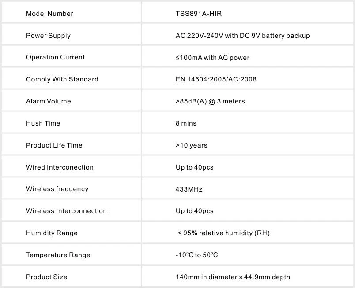This screenshot has height=288, width=355.
Task: Select the ≤100mA with AC power value
Action: pyautogui.click(x=212, y=58)
